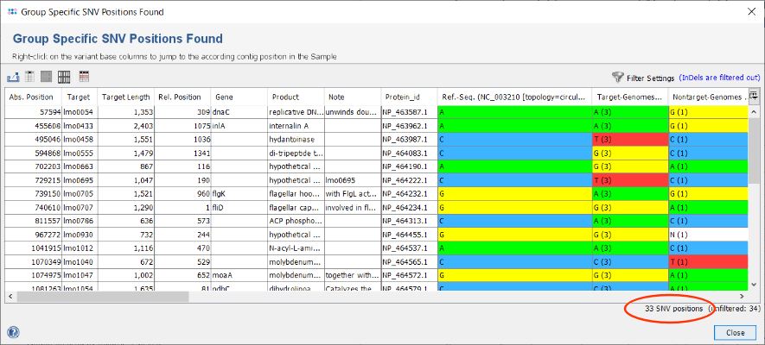This screenshot has width=765, height=345.
Task: Click white N (1) cell in lmo0930 row
Action: click(x=707, y=234)
